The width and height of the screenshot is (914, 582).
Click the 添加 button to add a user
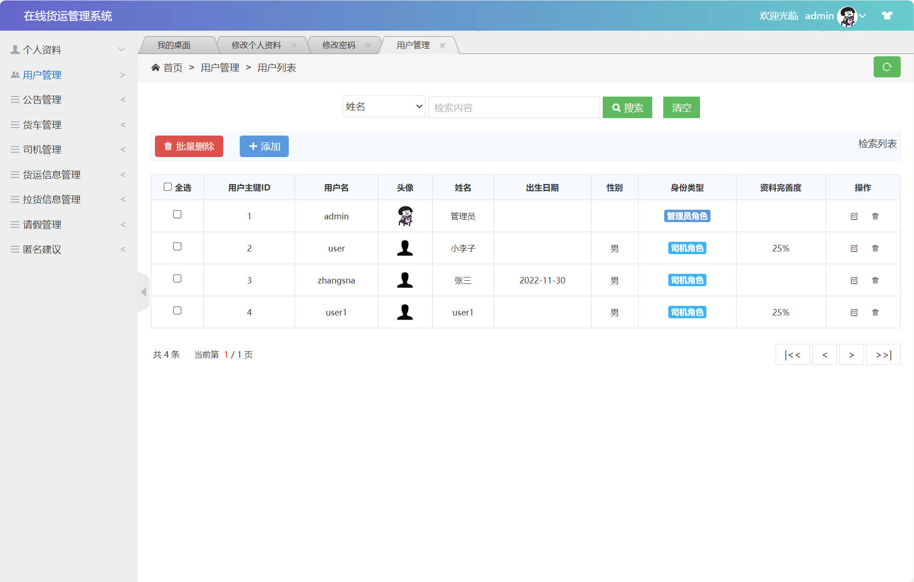click(x=264, y=146)
